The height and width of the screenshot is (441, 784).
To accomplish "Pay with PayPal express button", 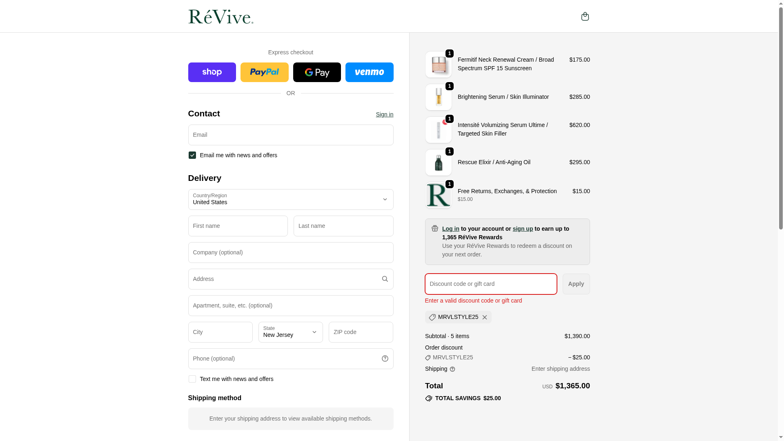I will pos(264,72).
